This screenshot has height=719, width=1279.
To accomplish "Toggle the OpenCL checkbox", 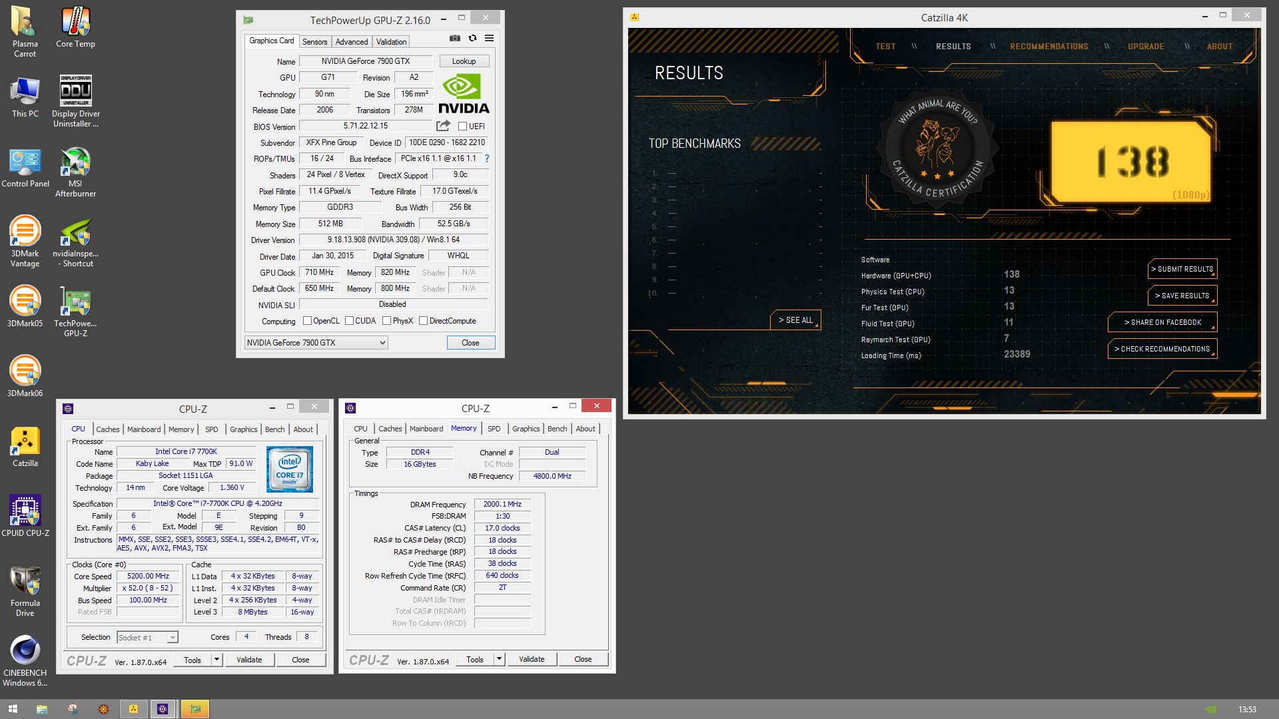I will pos(307,321).
